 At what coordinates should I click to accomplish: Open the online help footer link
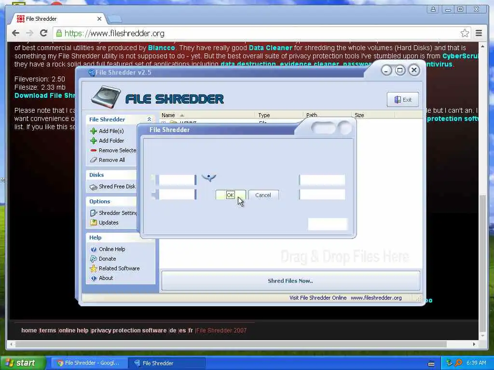(x=74, y=330)
